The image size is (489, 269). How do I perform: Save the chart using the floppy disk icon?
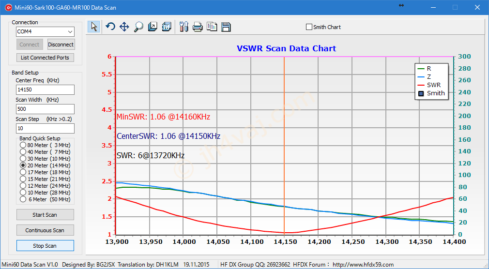coord(226,27)
